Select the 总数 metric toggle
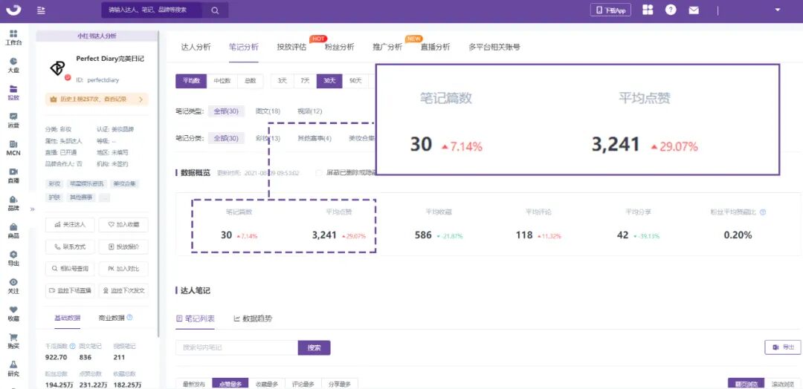This screenshot has height=389, width=803. tap(251, 81)
